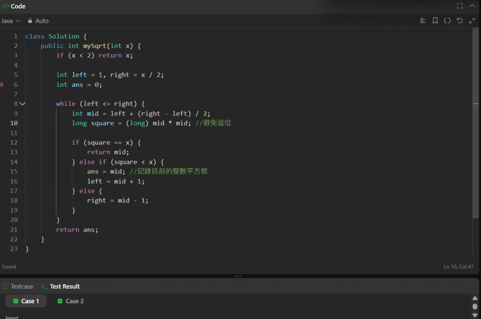Expand the editor with the diagonal arrows icon
This screenshot has width=481, height=319.
click(472, 21)
